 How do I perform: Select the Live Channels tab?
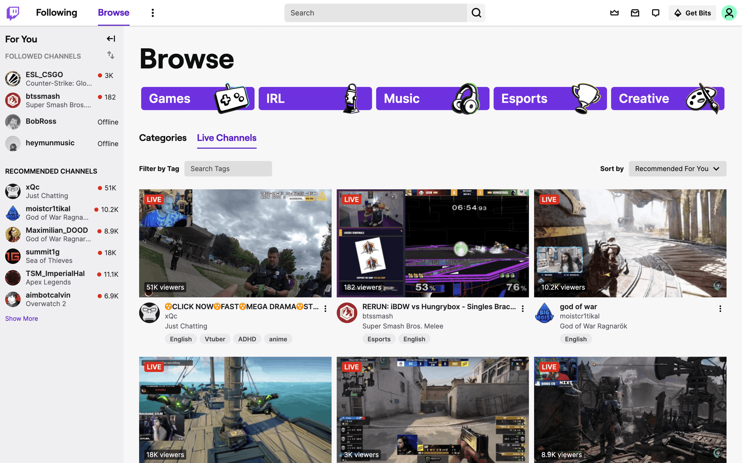[227, 138]
